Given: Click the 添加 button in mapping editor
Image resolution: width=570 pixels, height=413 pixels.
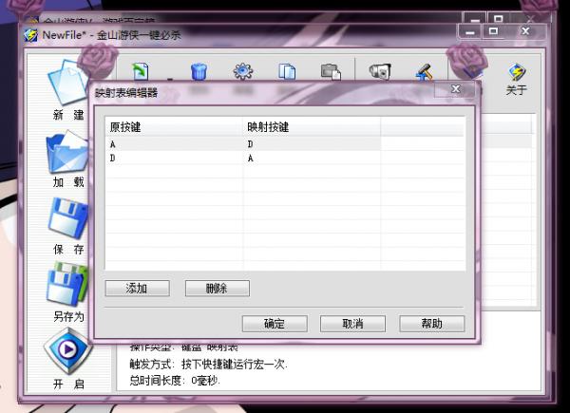Looking at the screenshot, I should pyautogui.click(x=138, y=289).
